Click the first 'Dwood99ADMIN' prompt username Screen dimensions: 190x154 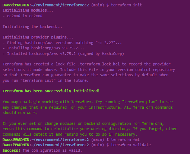(16, 5)
